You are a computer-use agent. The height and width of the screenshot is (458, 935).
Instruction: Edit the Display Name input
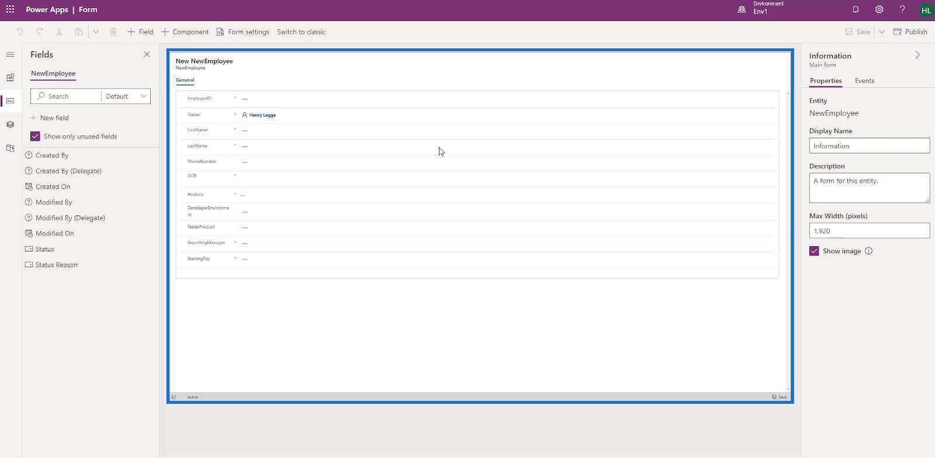pyautogui.click(x=869, y=146)
